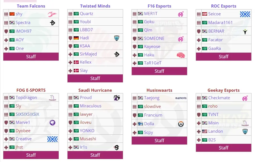Click the team logo next to Spectra
Image resolution: width=256 pixels, height=162 pixels.
coord(52,23)
